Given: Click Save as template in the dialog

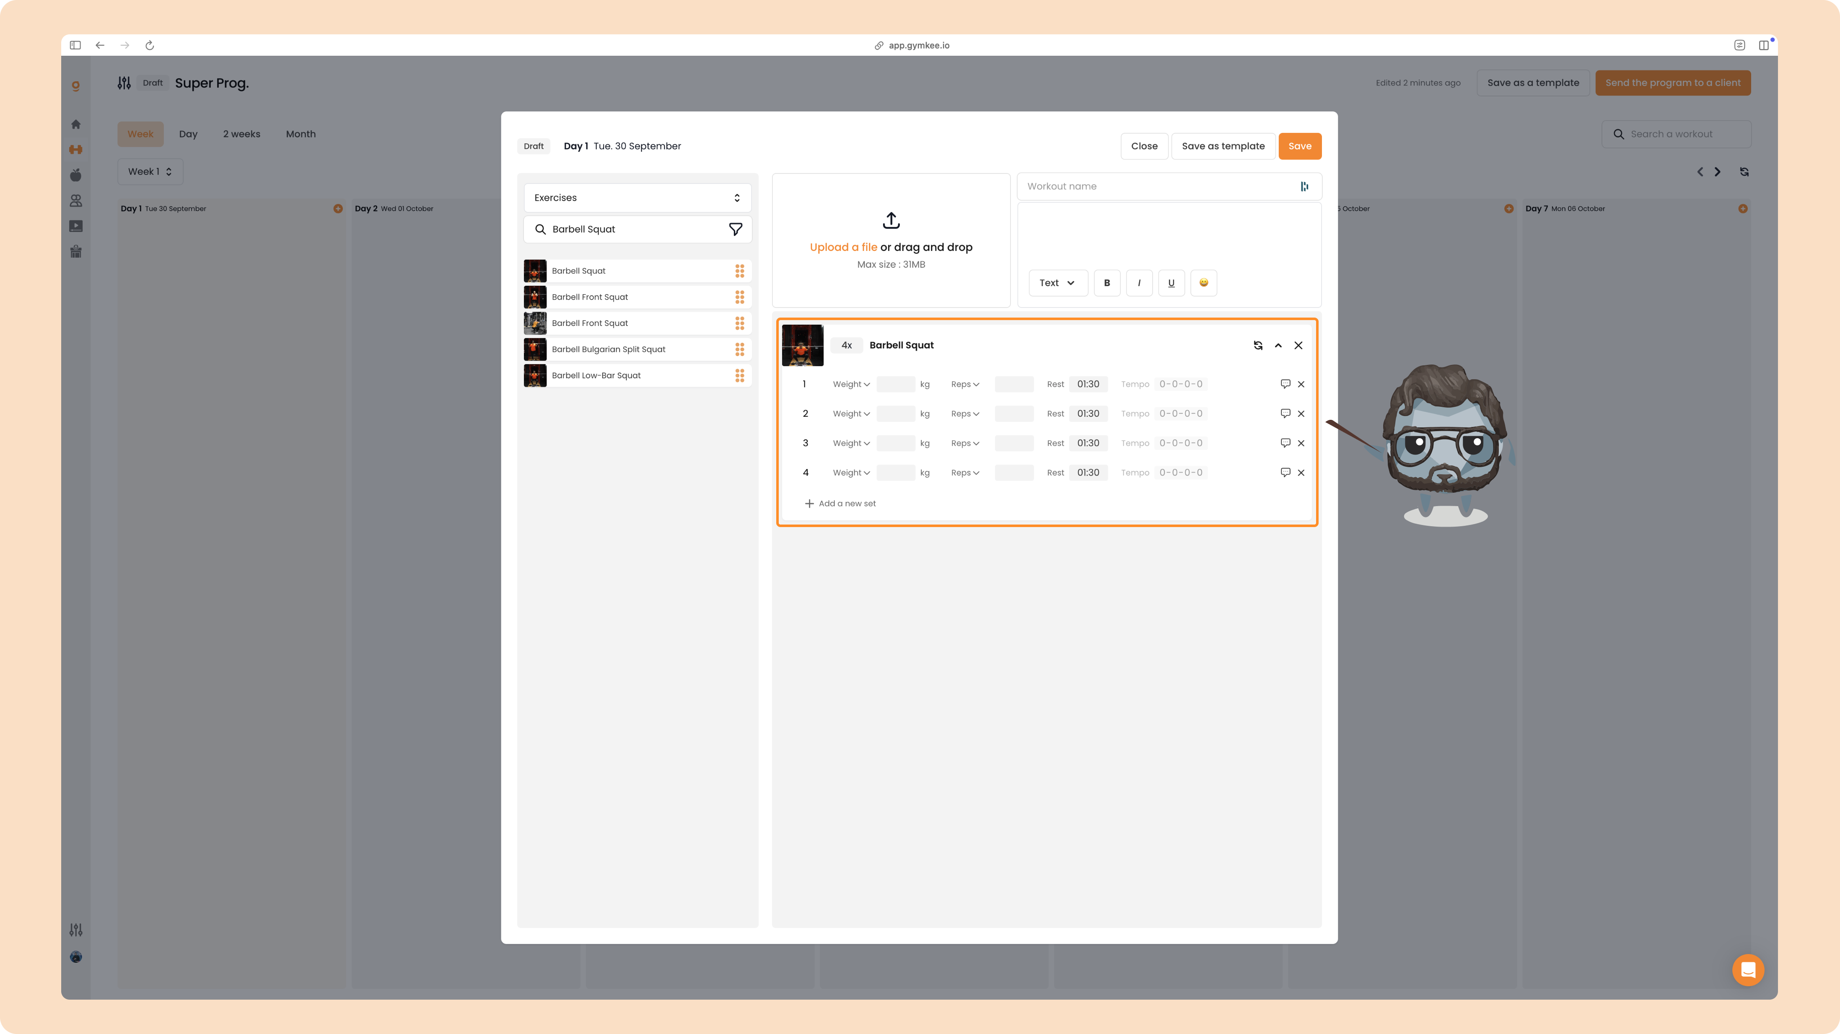Looking at the screenshot, I should click(x=1223, y=146).
